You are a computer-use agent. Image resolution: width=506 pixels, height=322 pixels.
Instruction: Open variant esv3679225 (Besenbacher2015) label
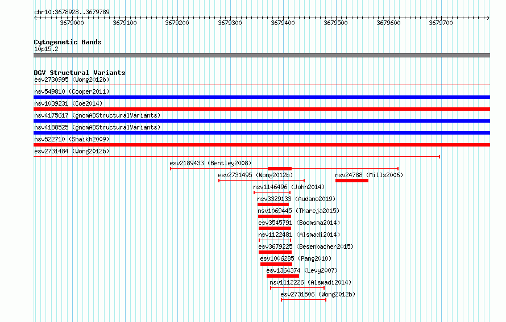click(x=306, y=246)
